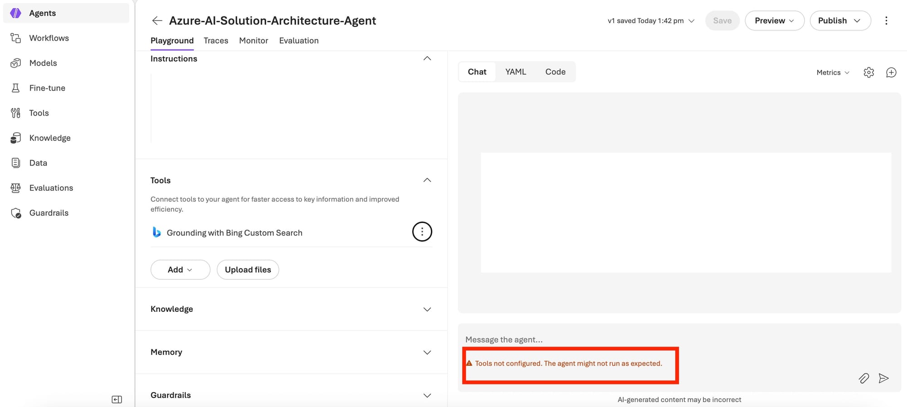
Task: Click the Message the agent input field
Action: click(635, 339)
